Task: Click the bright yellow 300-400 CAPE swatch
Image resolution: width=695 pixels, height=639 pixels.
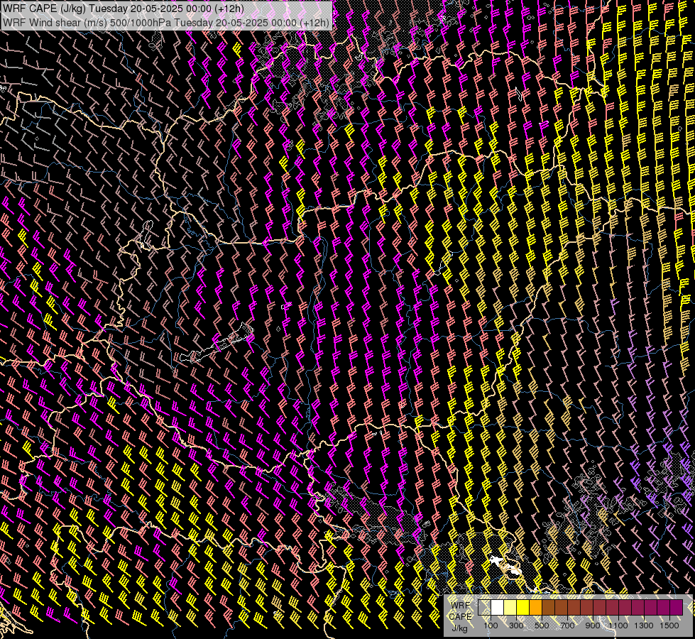Action: point(523,607)
